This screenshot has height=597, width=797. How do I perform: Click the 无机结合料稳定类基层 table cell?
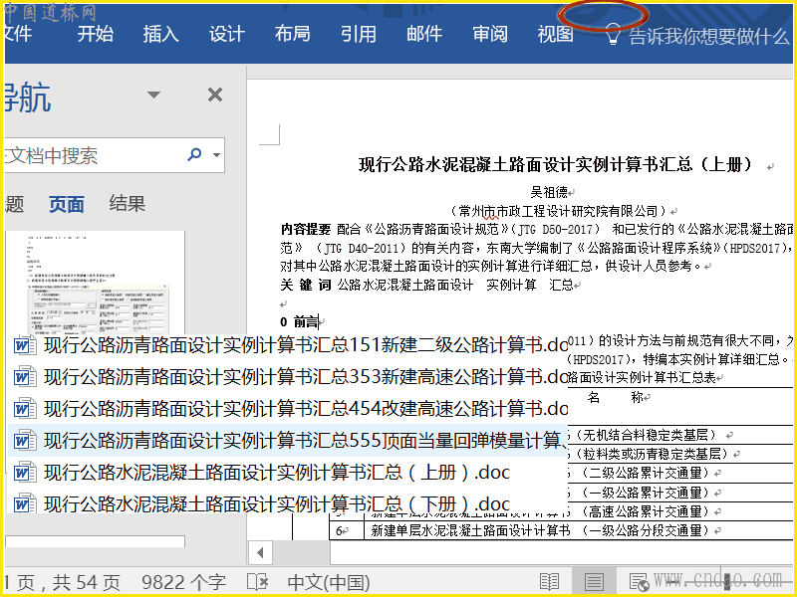pyautogui.click(x=646, y=435)
